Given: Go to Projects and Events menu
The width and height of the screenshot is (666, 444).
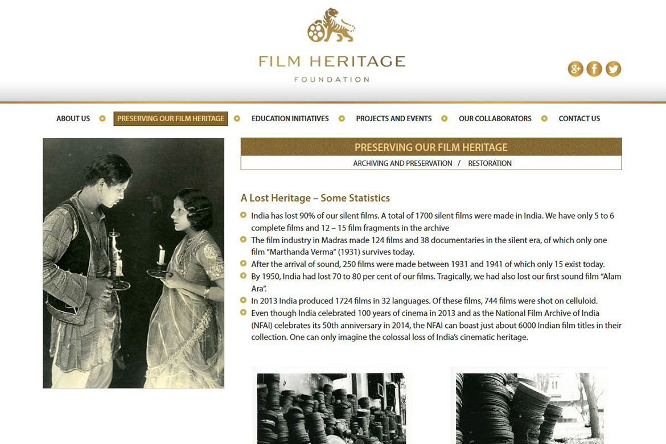Looking at the screenshot, I should (x=394, y=118).
